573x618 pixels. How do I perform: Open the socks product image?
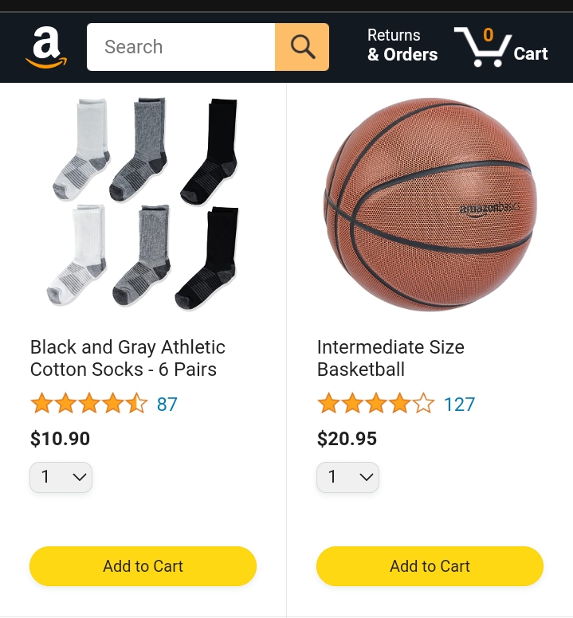pos(143,203)
